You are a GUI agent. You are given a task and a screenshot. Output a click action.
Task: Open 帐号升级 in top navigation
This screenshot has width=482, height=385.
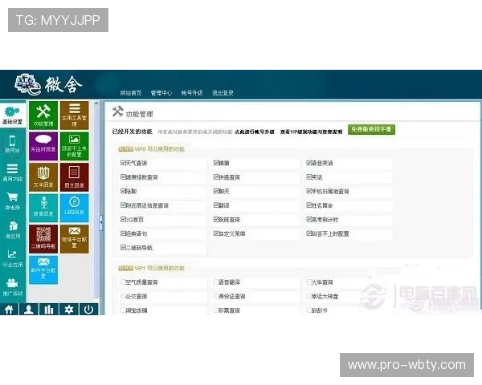tap(192, 93)
